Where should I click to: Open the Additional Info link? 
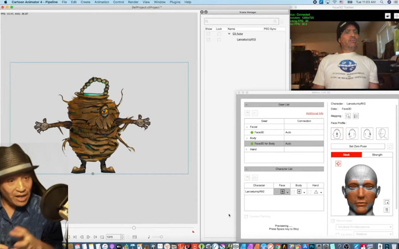pyautogui.click(x=314, y=113)
